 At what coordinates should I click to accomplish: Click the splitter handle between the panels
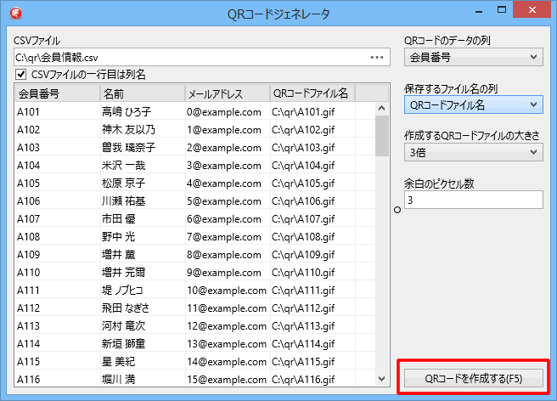(x=397, y=212)
